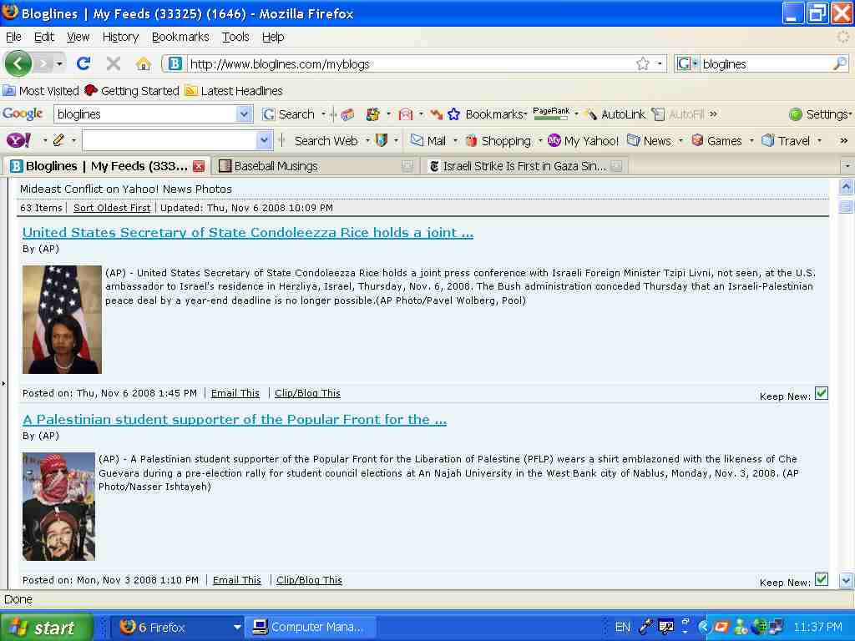Click the Condoleezza Rice photo thumbnail
The image size is (855, 641).
[62, 320]
